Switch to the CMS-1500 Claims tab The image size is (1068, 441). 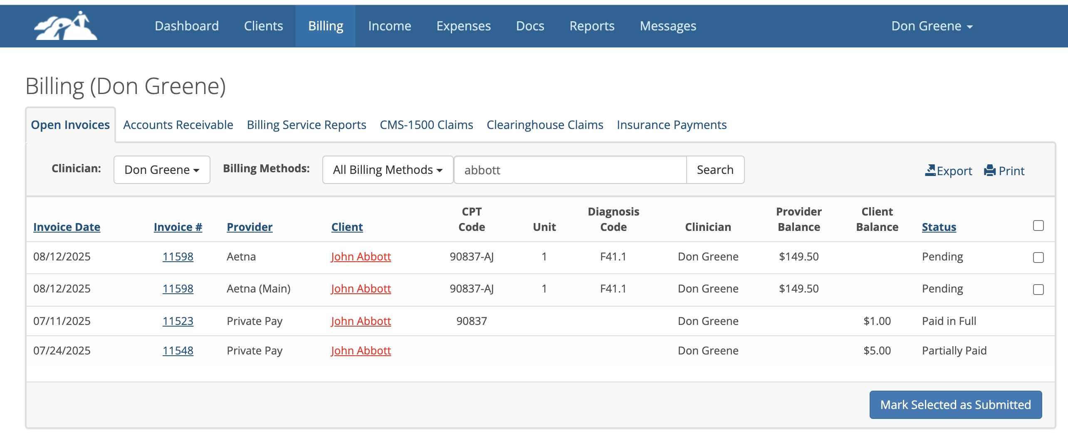click(x=426, y=125)
